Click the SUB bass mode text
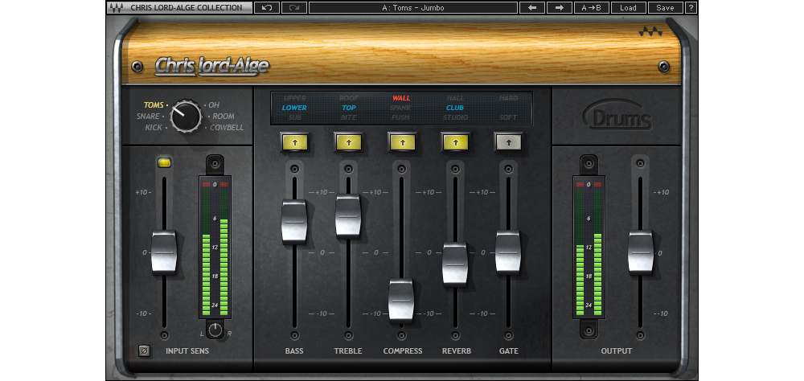 point(295,117)
